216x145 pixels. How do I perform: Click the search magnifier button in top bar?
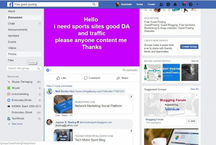(x=94, y=4)
